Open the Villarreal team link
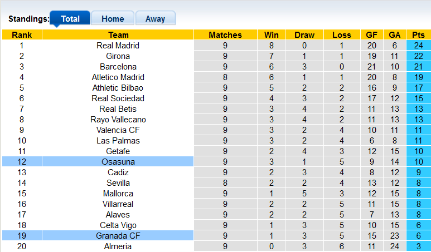 118,204
